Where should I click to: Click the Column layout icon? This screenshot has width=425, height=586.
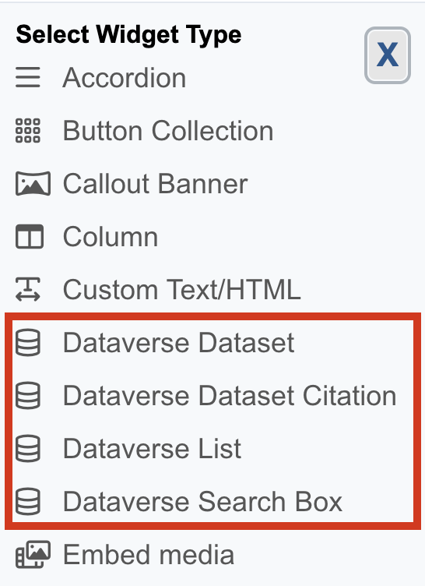pyautogui.click(x=30, y=237)
